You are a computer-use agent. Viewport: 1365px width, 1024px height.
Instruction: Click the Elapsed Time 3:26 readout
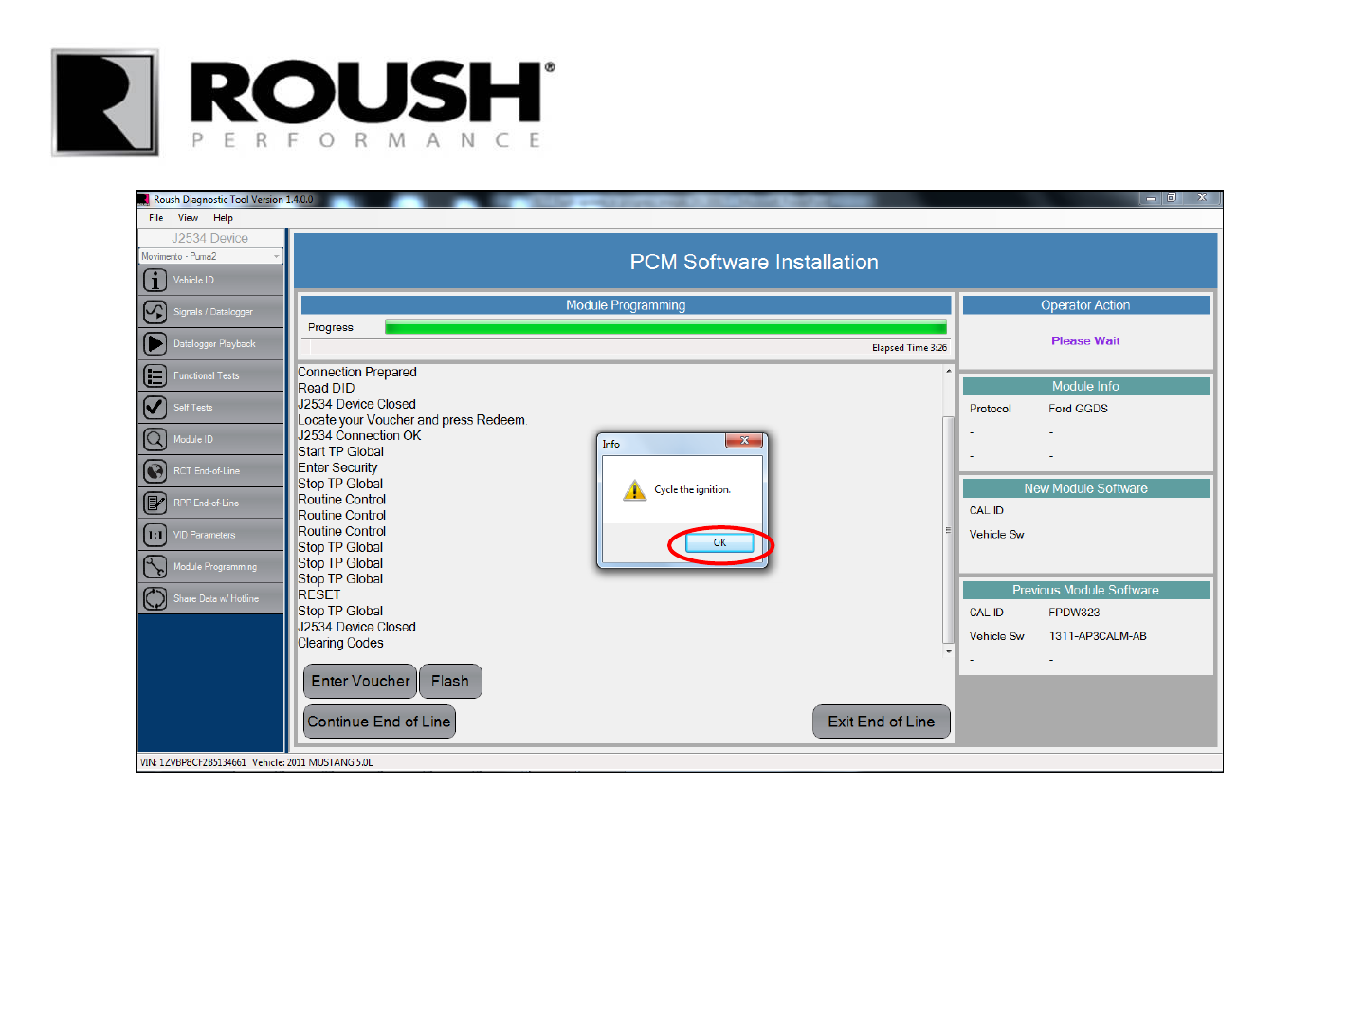pos(909,348)
